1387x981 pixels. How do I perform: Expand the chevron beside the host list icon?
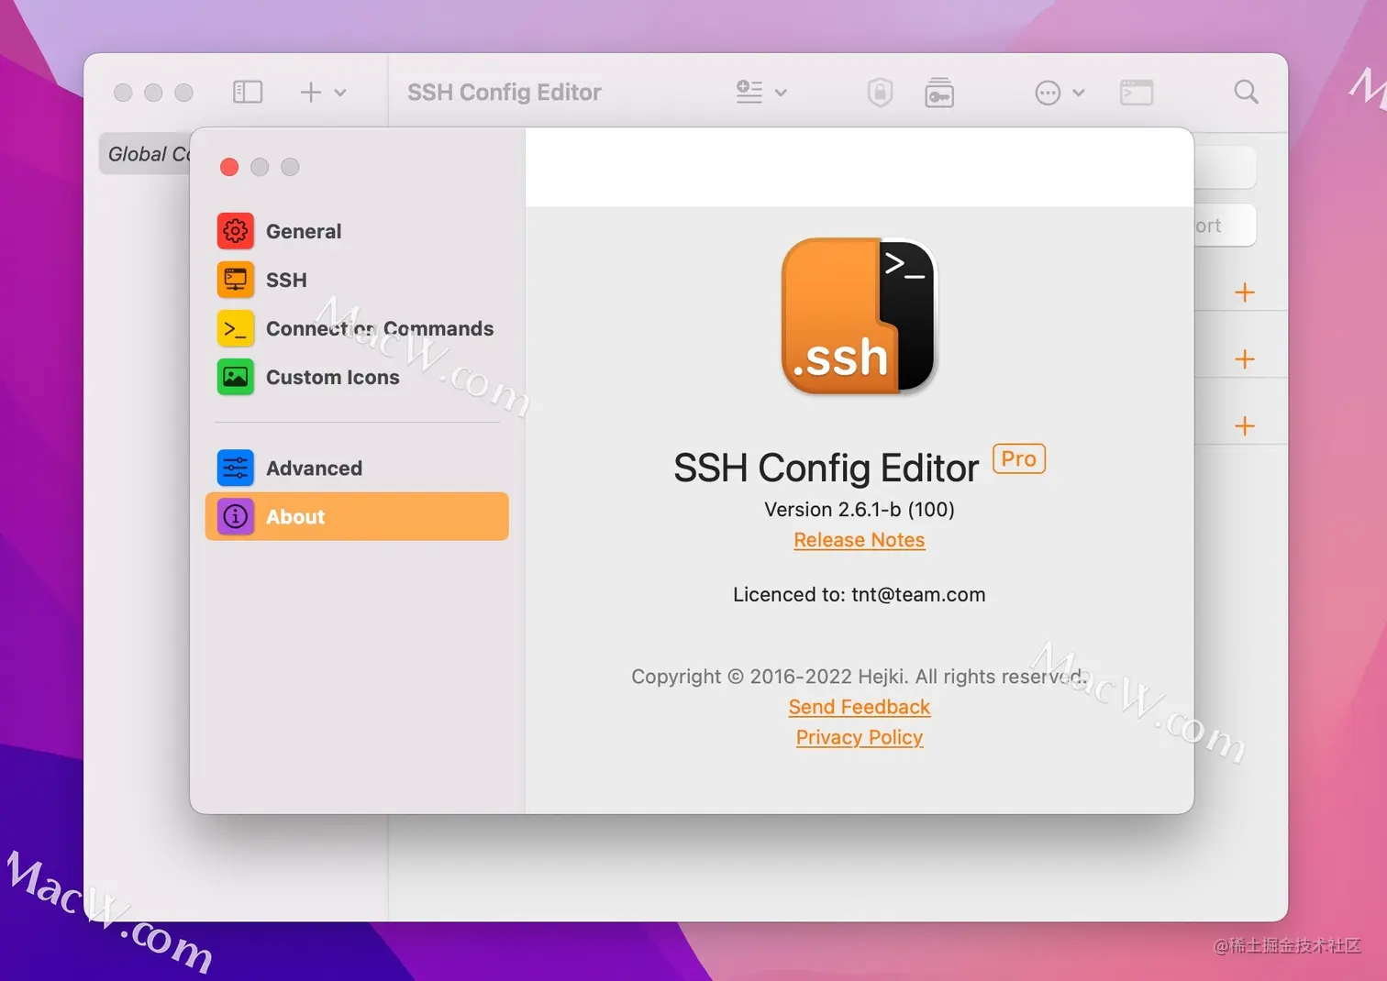(781, 93)
